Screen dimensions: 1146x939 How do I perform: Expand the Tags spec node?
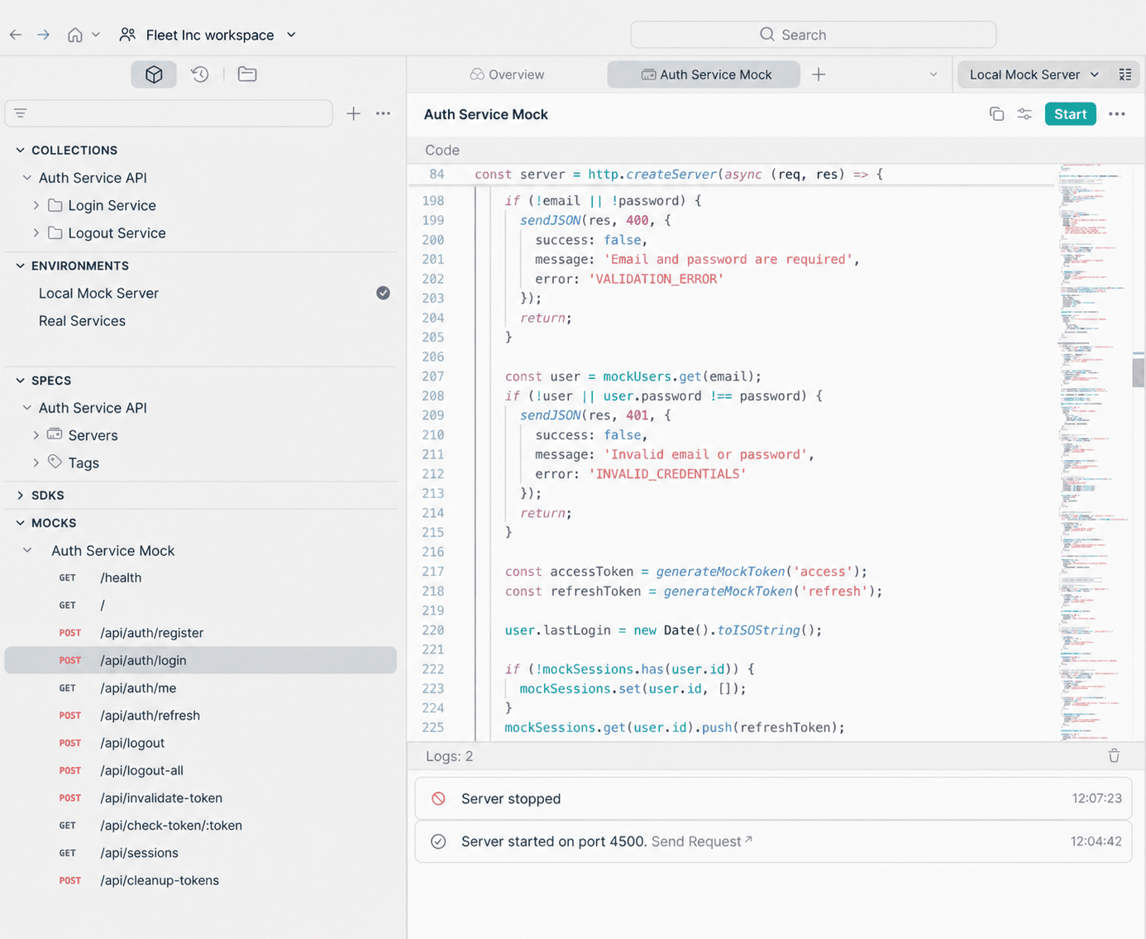36,463
